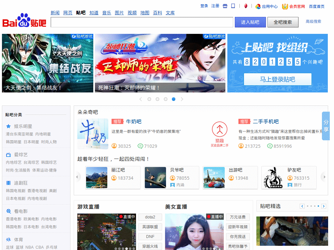
Task: Click member icon beside 13948
Action: pos(231,178)
